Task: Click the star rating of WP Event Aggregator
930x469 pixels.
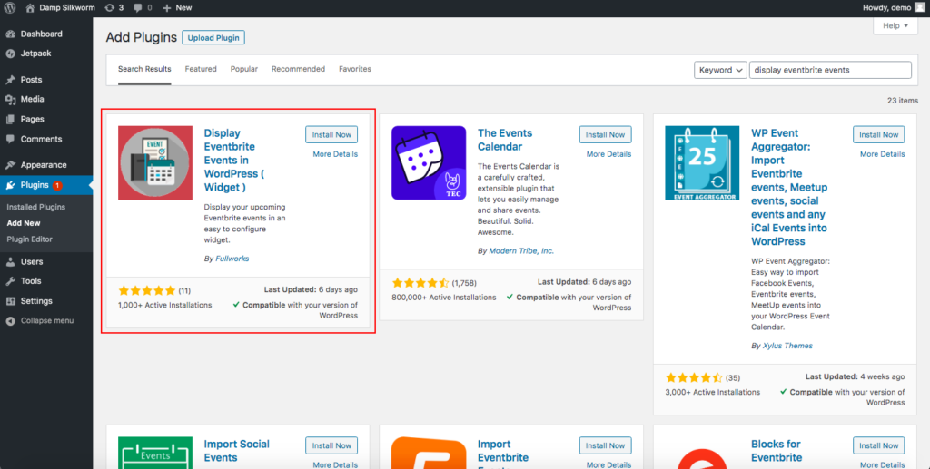Action: click(x=694, y=377)
